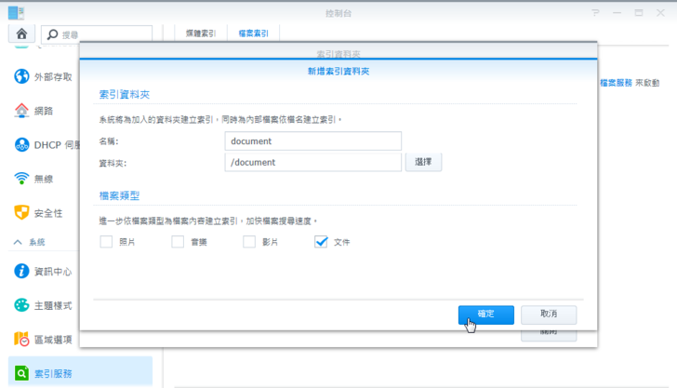
Task: Select the DHCP server icon in sidebar
Action: (x=21, y=144)
